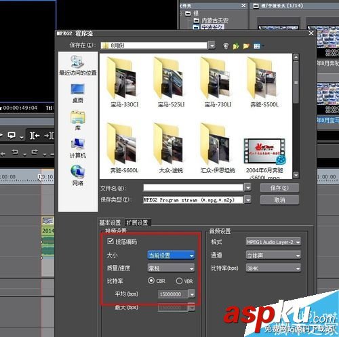Click the file name (文件名) input field
339x337 pixels.
[x=193, y=188]
